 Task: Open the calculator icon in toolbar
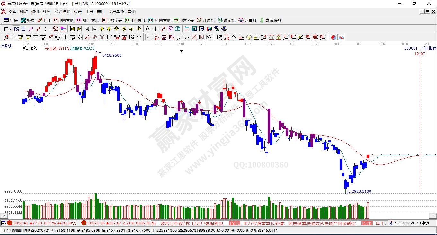[x=194, y=29]
